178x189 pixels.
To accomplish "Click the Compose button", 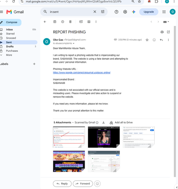I will [x=11, y=22].
